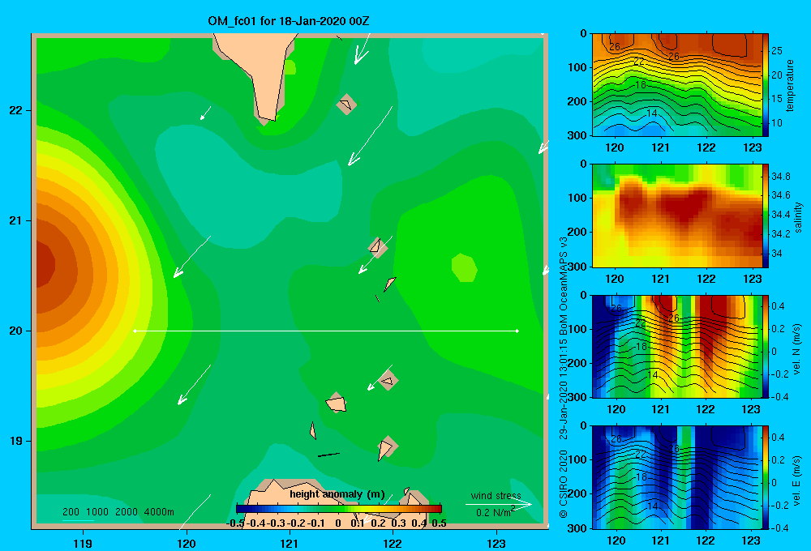
Task: Click the vel. N (m/s) color bar
Action: [x=766, y=347]
